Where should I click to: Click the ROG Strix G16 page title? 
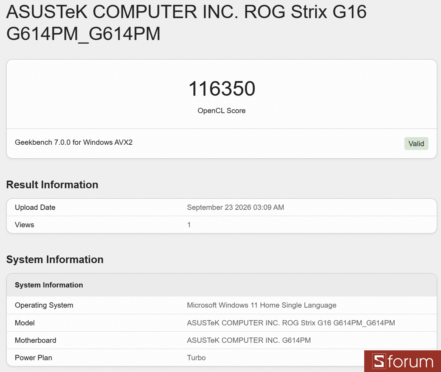(x=186, y=23)
